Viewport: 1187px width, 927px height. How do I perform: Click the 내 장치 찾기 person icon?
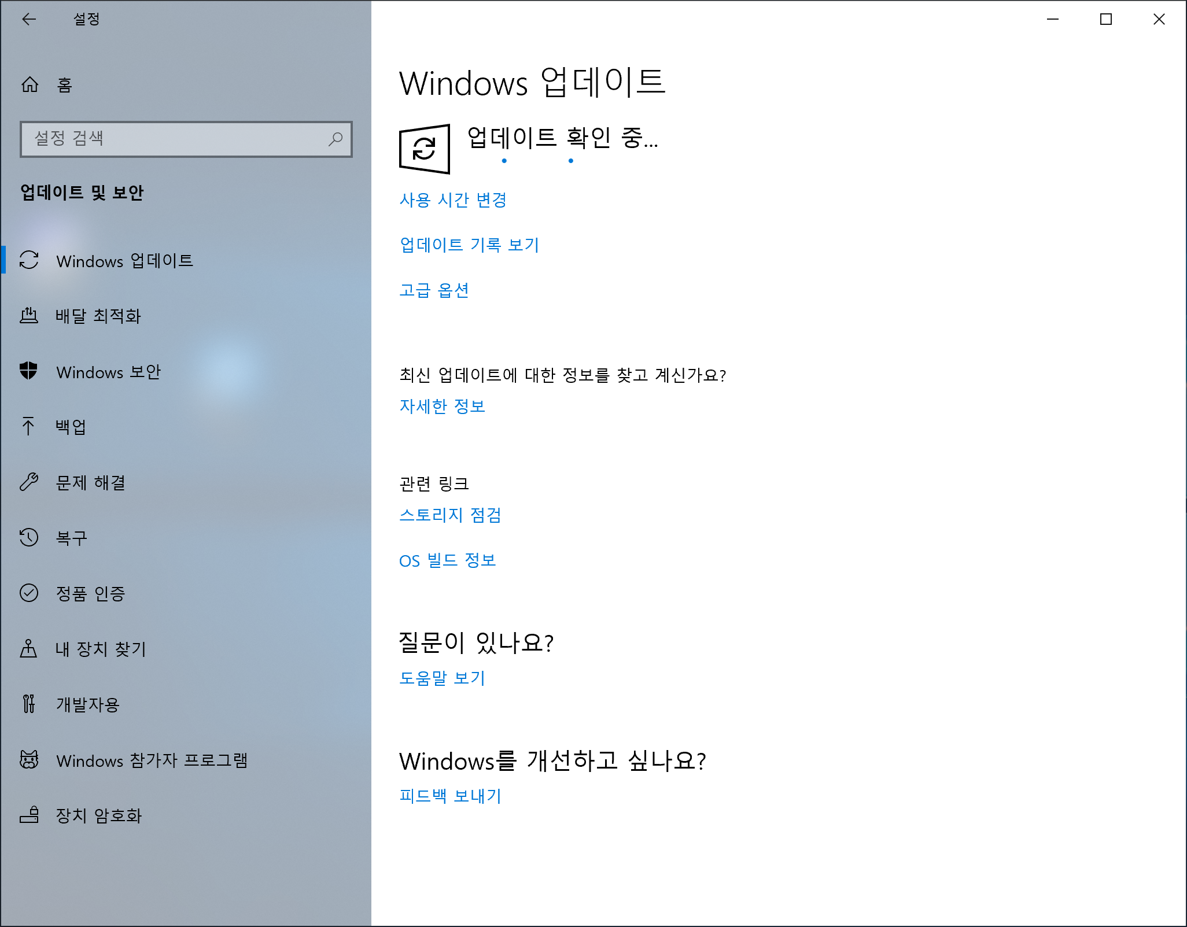pos(28,648)
